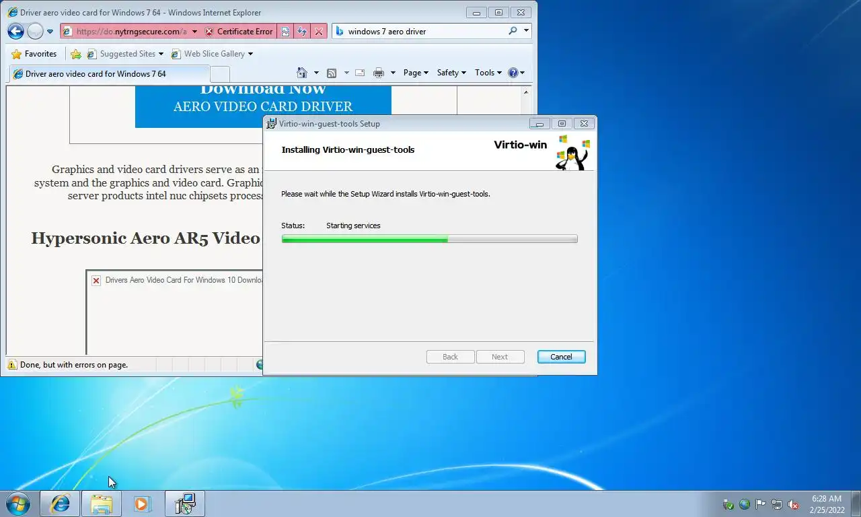
Task: Open a new blank IE tab
Action: [x=220, y=74]
